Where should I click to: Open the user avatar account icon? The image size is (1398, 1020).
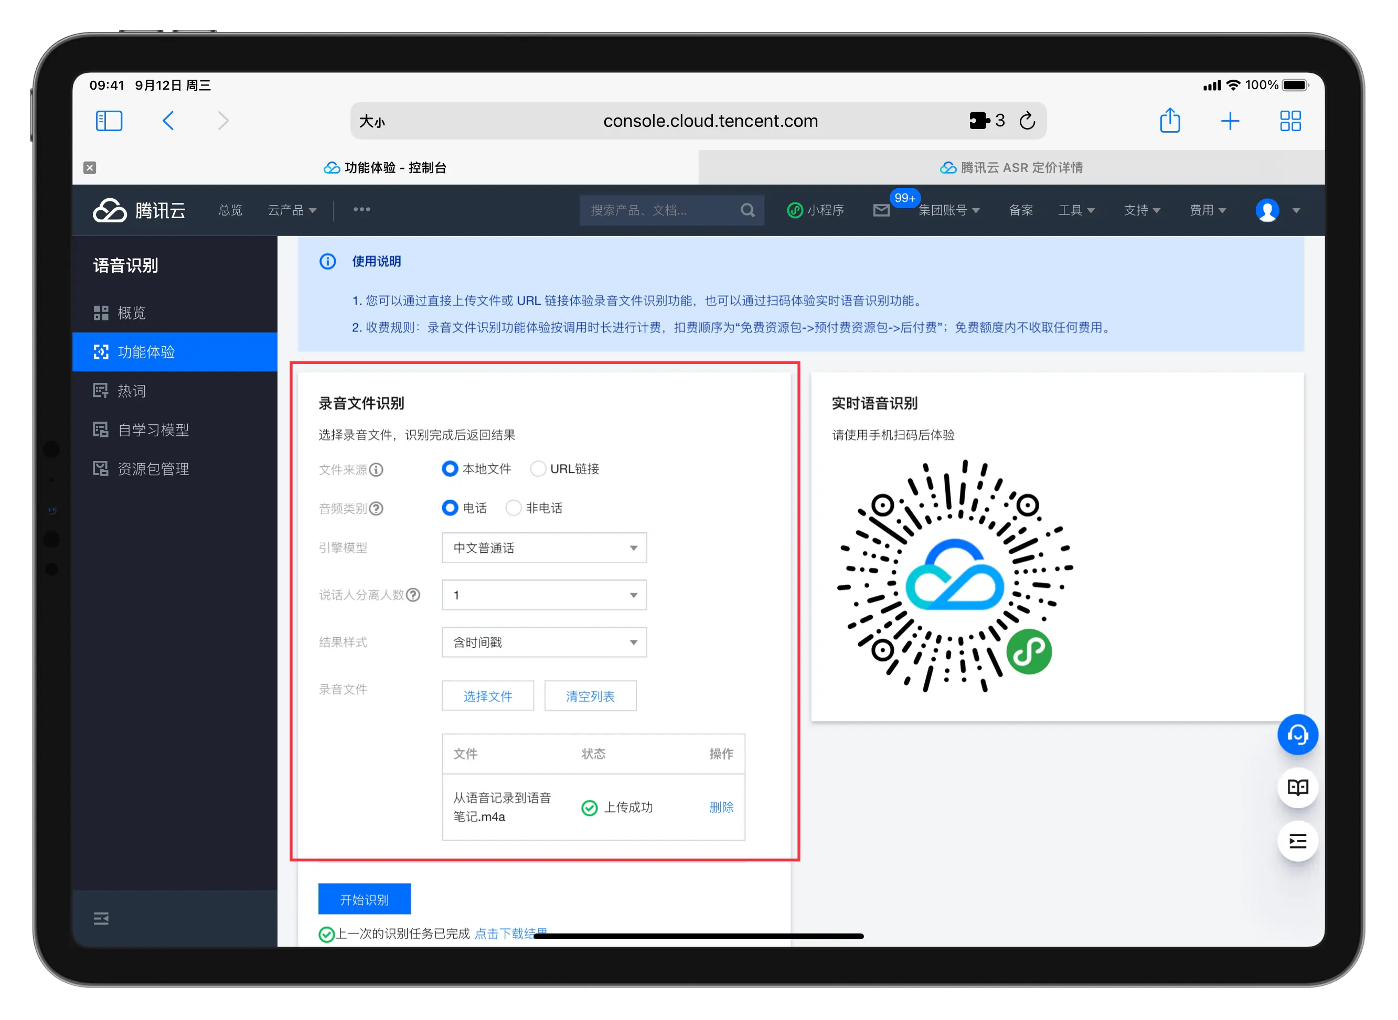pos(1267,210)
